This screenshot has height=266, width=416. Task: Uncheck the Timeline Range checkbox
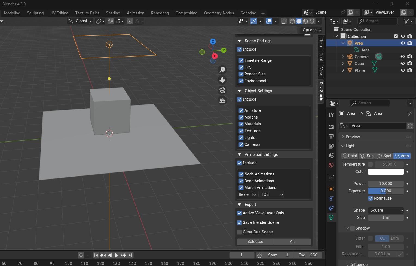coord(241,60)
